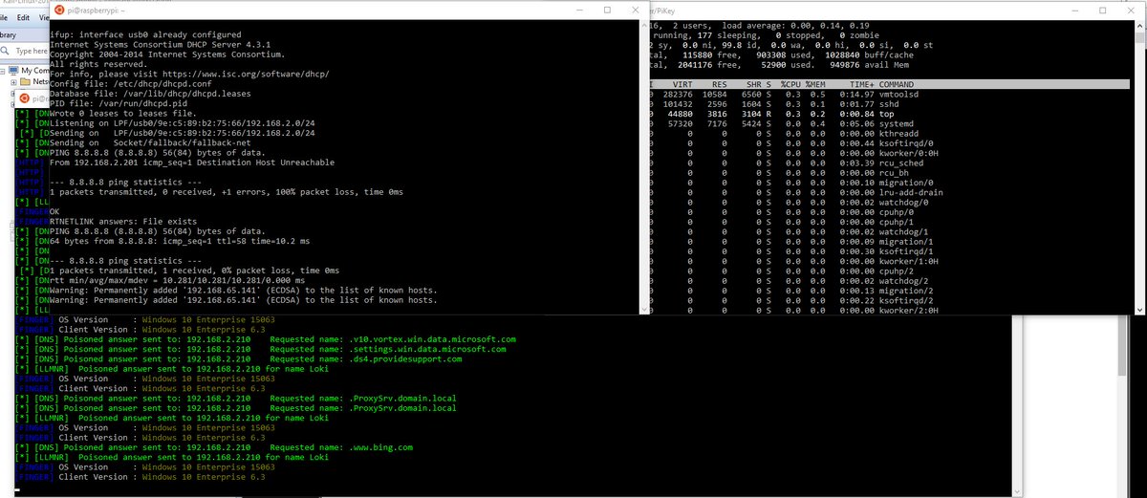Click the %CPU column header in top

792,84
